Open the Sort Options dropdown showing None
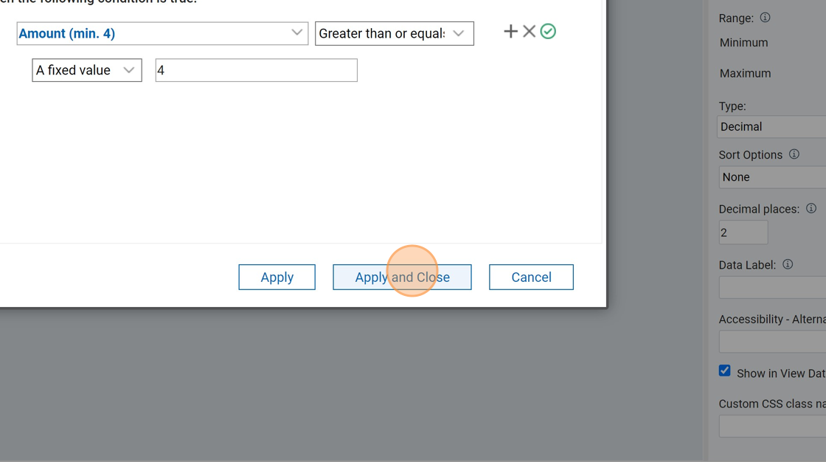 [771, 177]
